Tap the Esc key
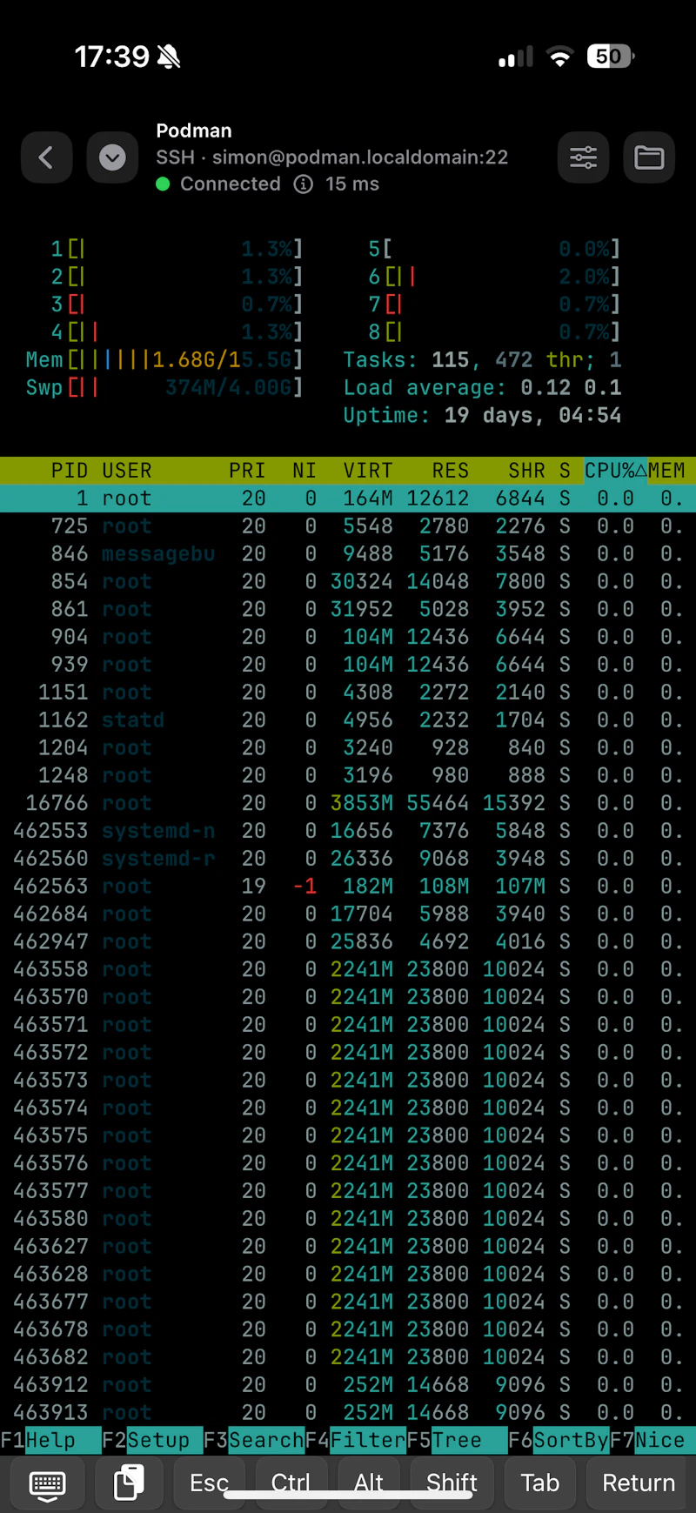Image resolution: width=696 pixels, height=1513 pixels. coord(210,1483)
